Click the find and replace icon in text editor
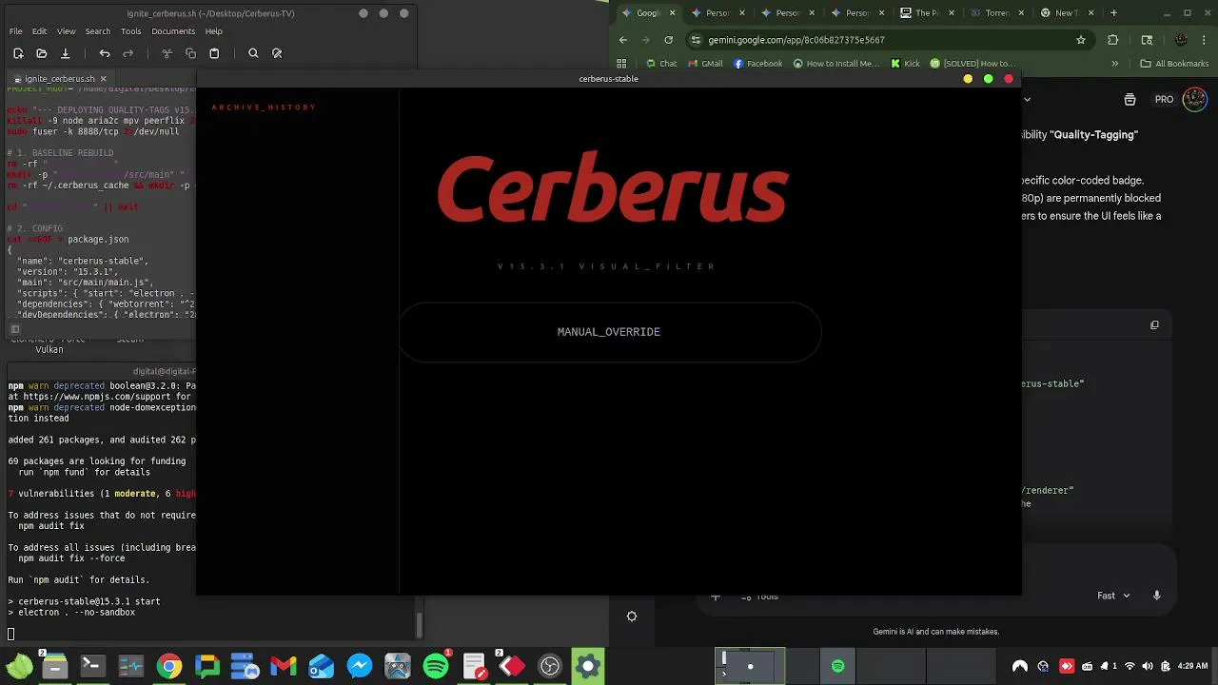 pos(277,53)
